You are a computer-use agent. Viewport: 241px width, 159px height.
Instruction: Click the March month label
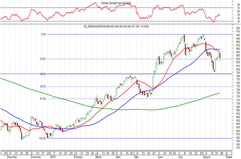[98, 157]
